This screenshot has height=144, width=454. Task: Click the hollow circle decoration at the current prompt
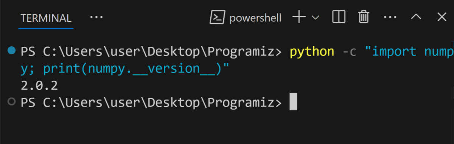(12, 101)
